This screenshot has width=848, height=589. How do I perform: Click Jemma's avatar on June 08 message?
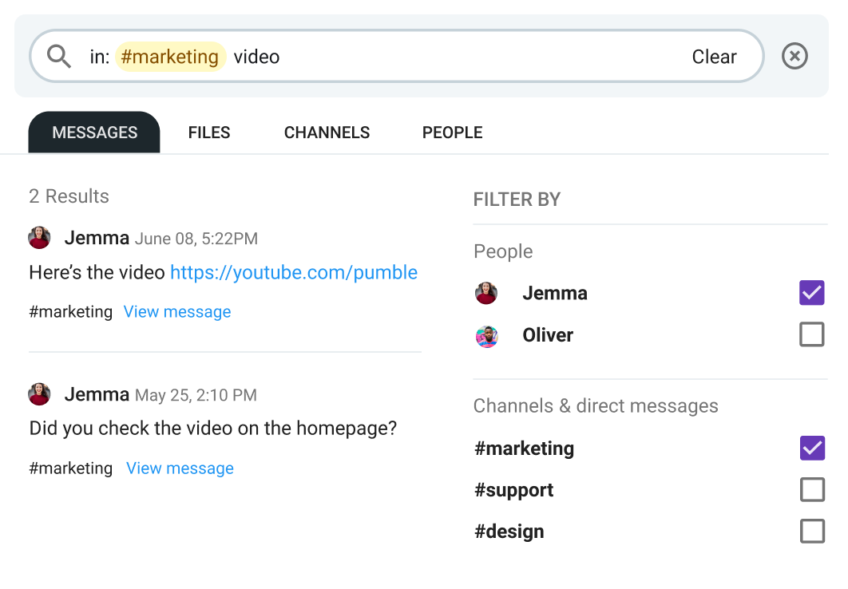(39, 238)
